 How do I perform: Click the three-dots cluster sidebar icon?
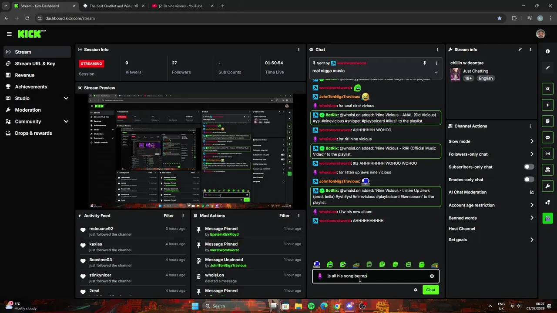(547, 202)
